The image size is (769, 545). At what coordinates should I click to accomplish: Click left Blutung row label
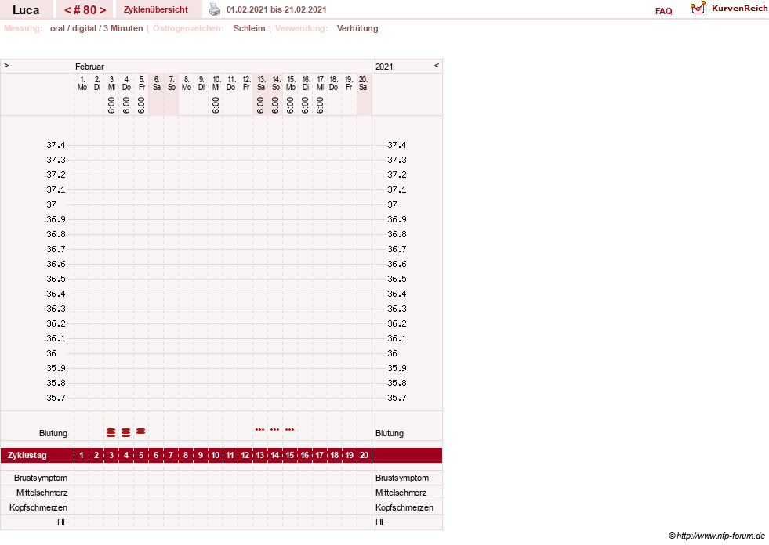(53, 433)
